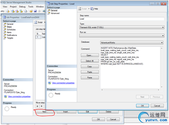Expand the Script button dropdown arrow
The height and width of the screenshot is (125, 169).
pyautogui.click(x=89, y=9)
